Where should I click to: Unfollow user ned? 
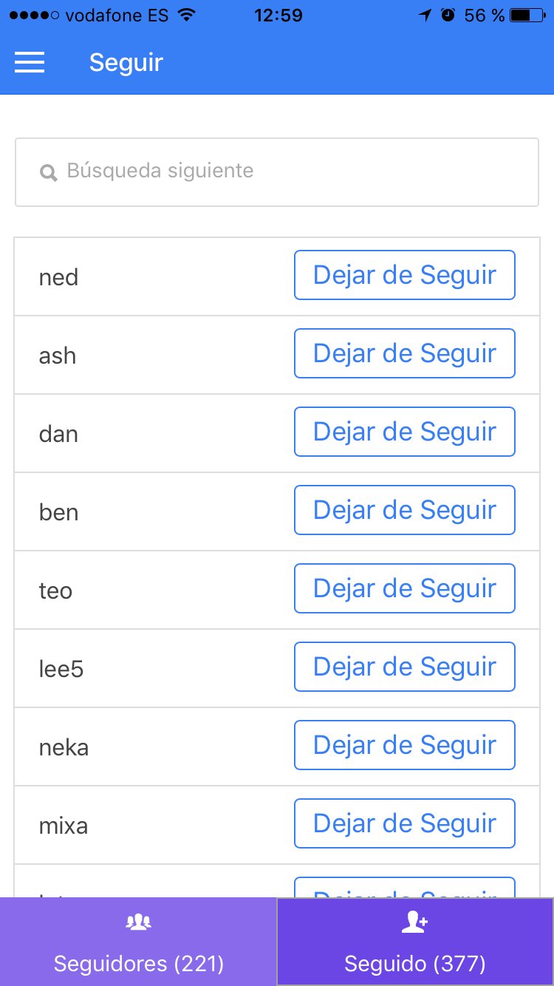coord(404,275)
